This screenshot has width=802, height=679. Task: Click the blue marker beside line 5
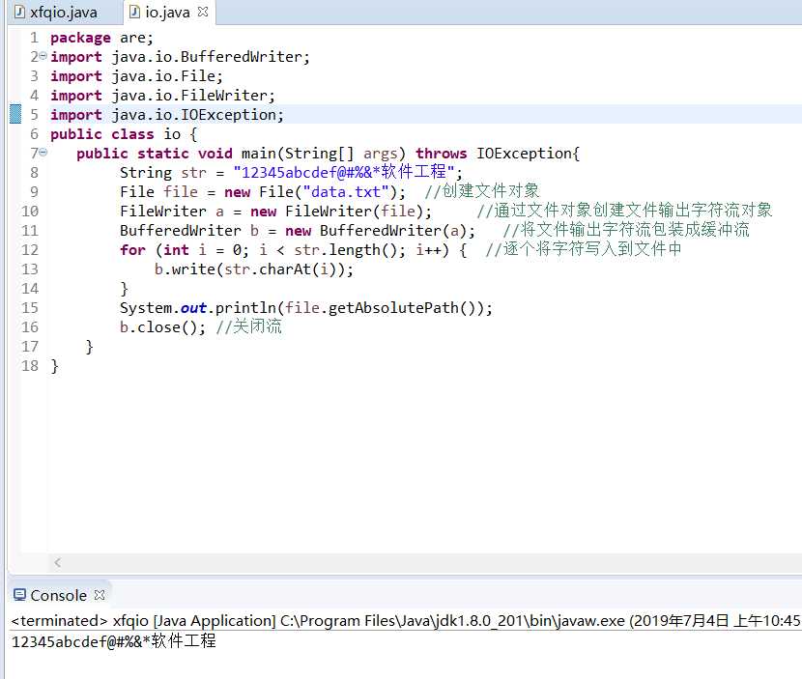[x=15, y=114]
